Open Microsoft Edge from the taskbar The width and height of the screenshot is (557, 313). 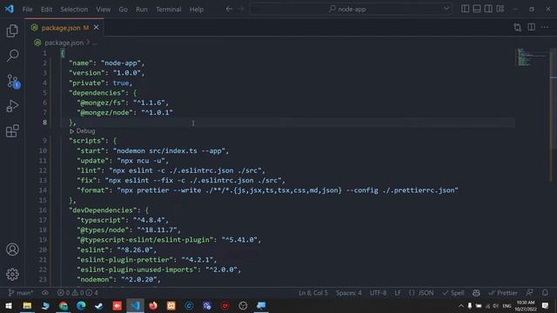pyautogui.click(x=81, y=305)
